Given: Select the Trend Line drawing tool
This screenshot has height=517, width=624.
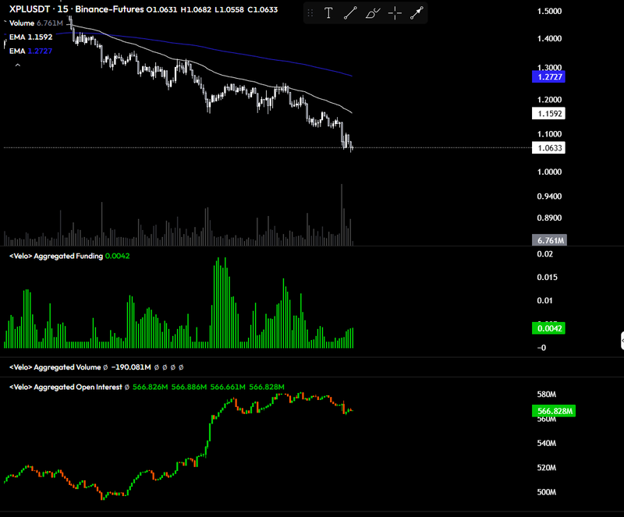Looking at the screenshot, I should (x=350, y=12).
